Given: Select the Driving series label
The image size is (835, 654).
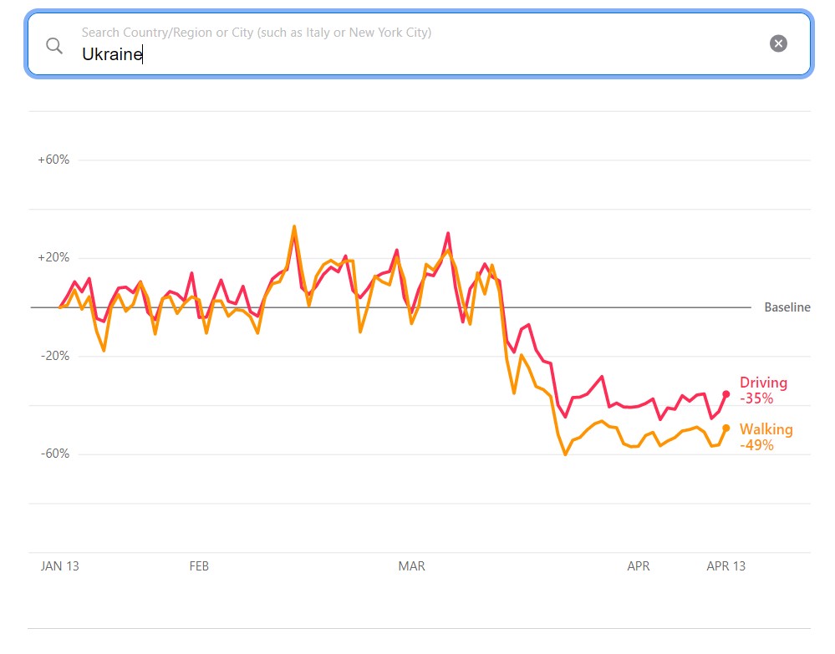Looking at the screenshot, I should click(763, 383).
